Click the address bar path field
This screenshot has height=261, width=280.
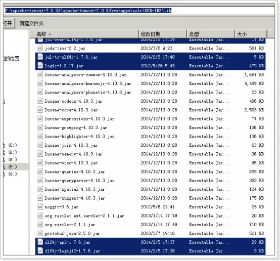[x=139, y=11]
